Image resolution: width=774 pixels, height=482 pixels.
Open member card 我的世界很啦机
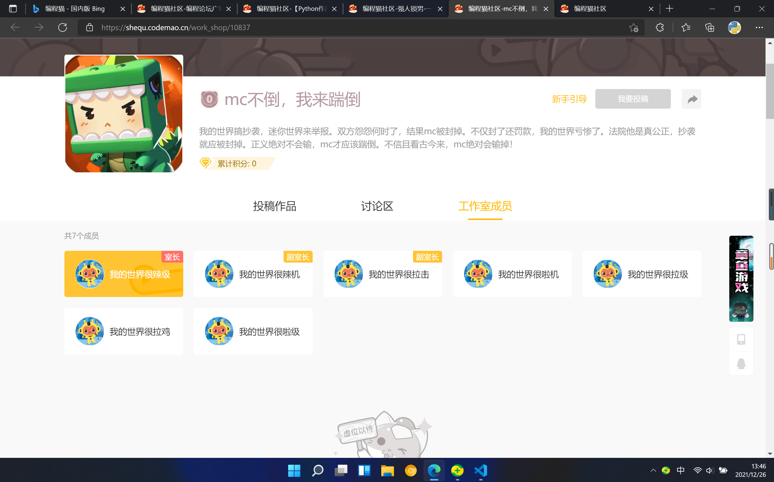coord(512,274)
